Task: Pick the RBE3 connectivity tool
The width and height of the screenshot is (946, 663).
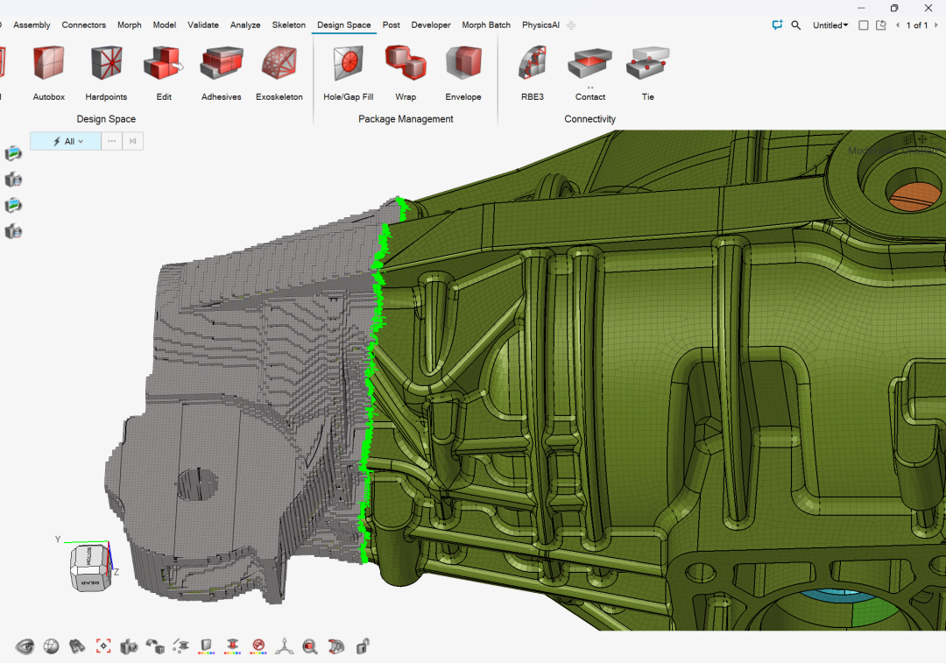Action: click(x=533, y=73)
